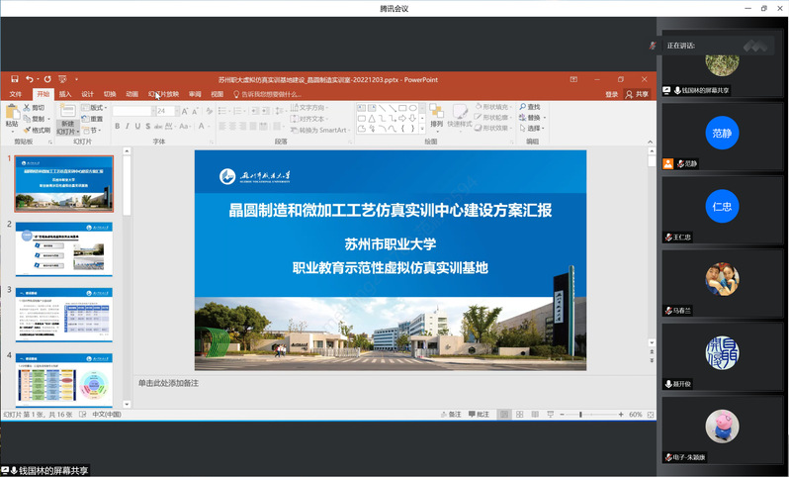Select the Format Painter (格式刷) tool
The width and height of the screenshot is (789, 477).
pos(37,130)
